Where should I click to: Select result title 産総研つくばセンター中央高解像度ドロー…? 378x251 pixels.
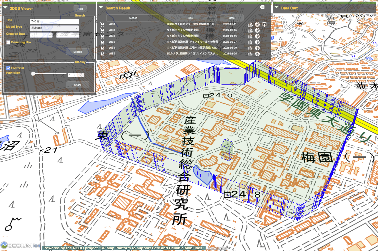tap(193, 24)
